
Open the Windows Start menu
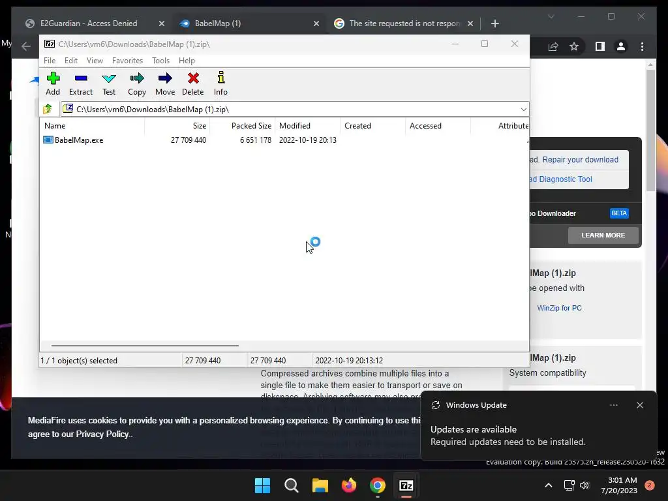[262, 485]
